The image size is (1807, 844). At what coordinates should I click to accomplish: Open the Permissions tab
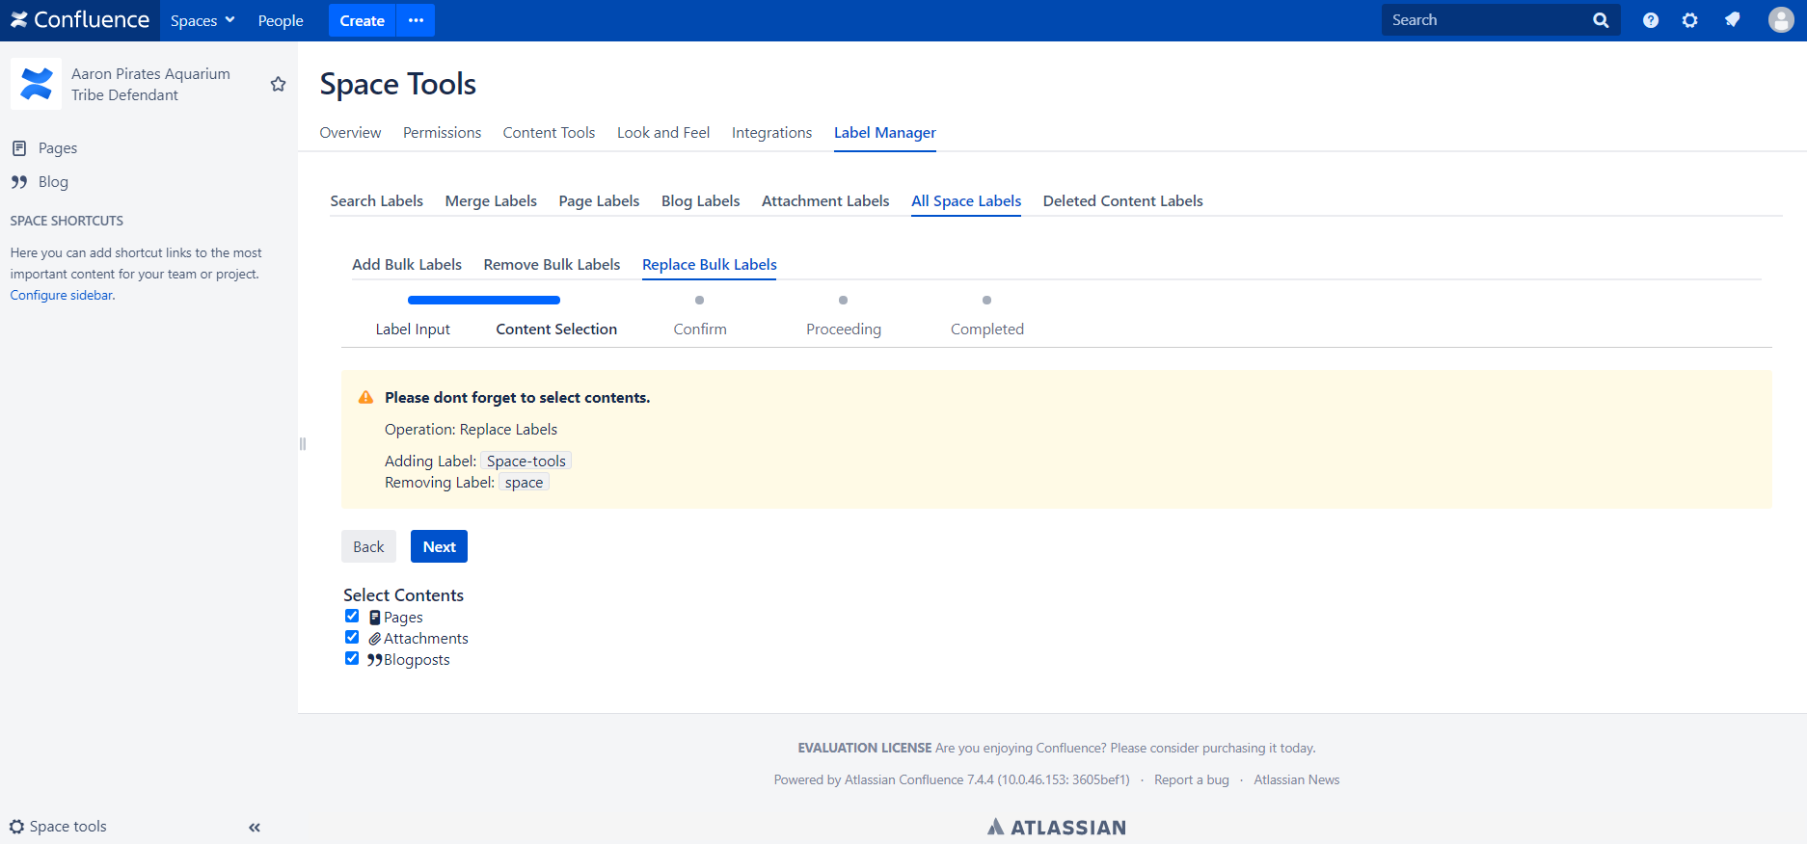click(442, 133)
